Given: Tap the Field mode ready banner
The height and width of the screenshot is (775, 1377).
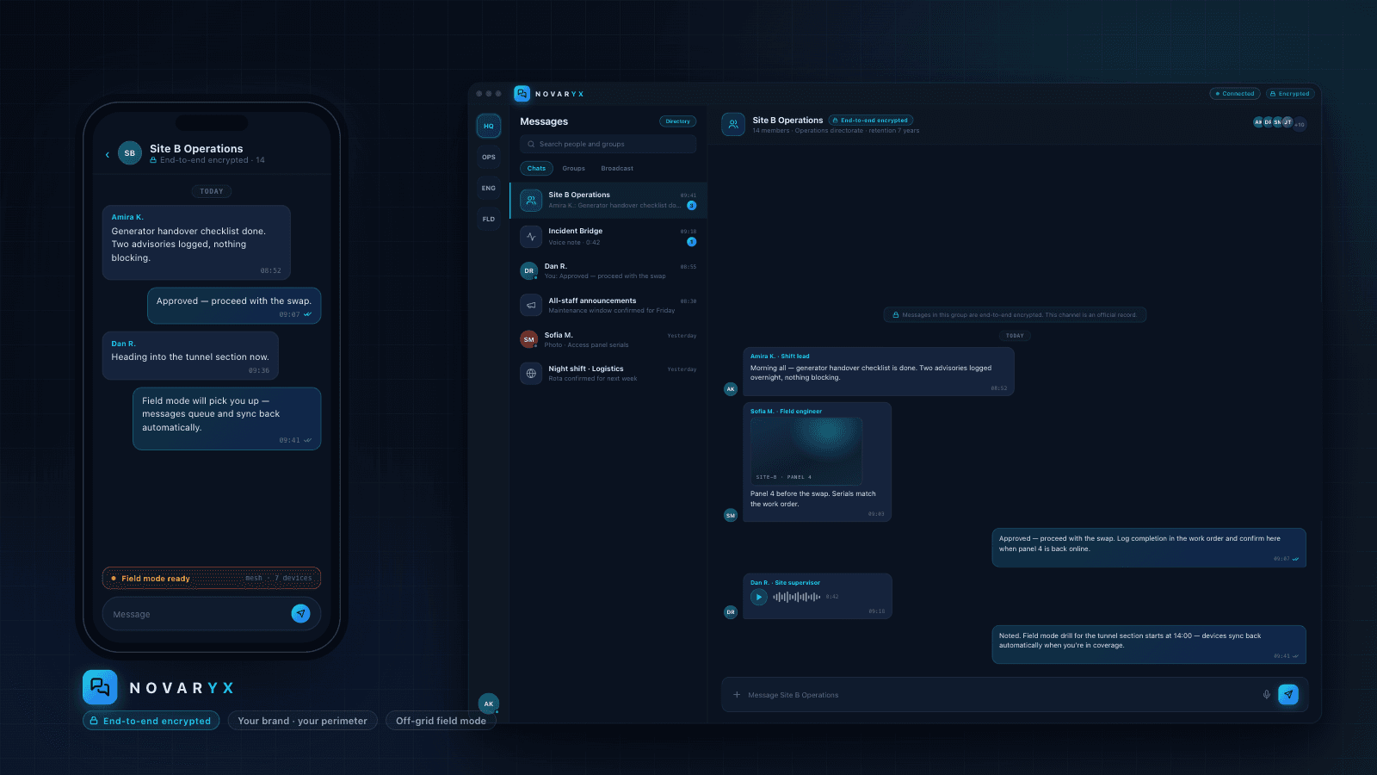Looking at the screenshot, I should [x=212, y=578].
